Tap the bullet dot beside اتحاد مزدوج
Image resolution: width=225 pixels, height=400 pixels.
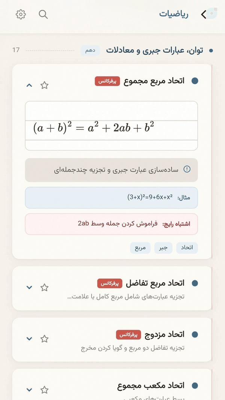point(195,334)
